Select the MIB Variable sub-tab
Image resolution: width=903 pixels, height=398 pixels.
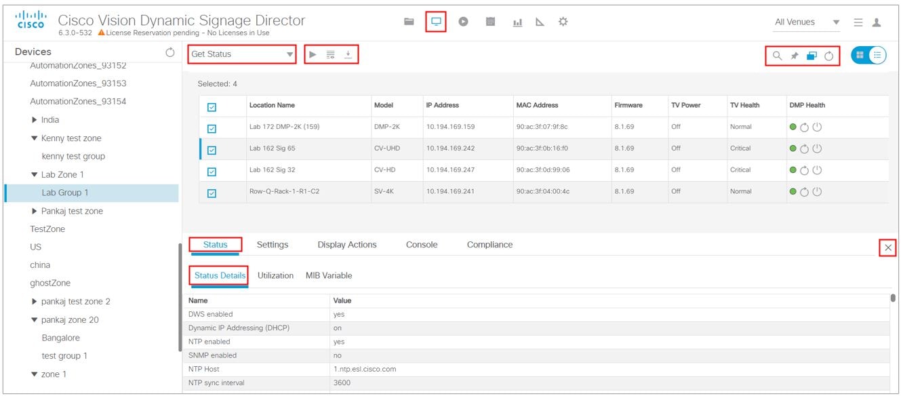(329, 276)
